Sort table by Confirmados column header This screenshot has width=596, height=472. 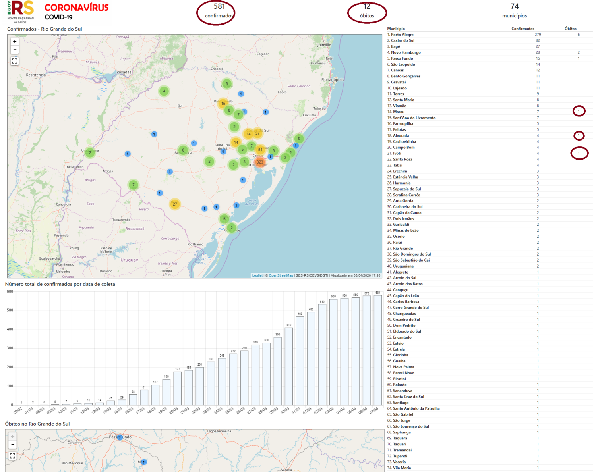coord(523,29)
